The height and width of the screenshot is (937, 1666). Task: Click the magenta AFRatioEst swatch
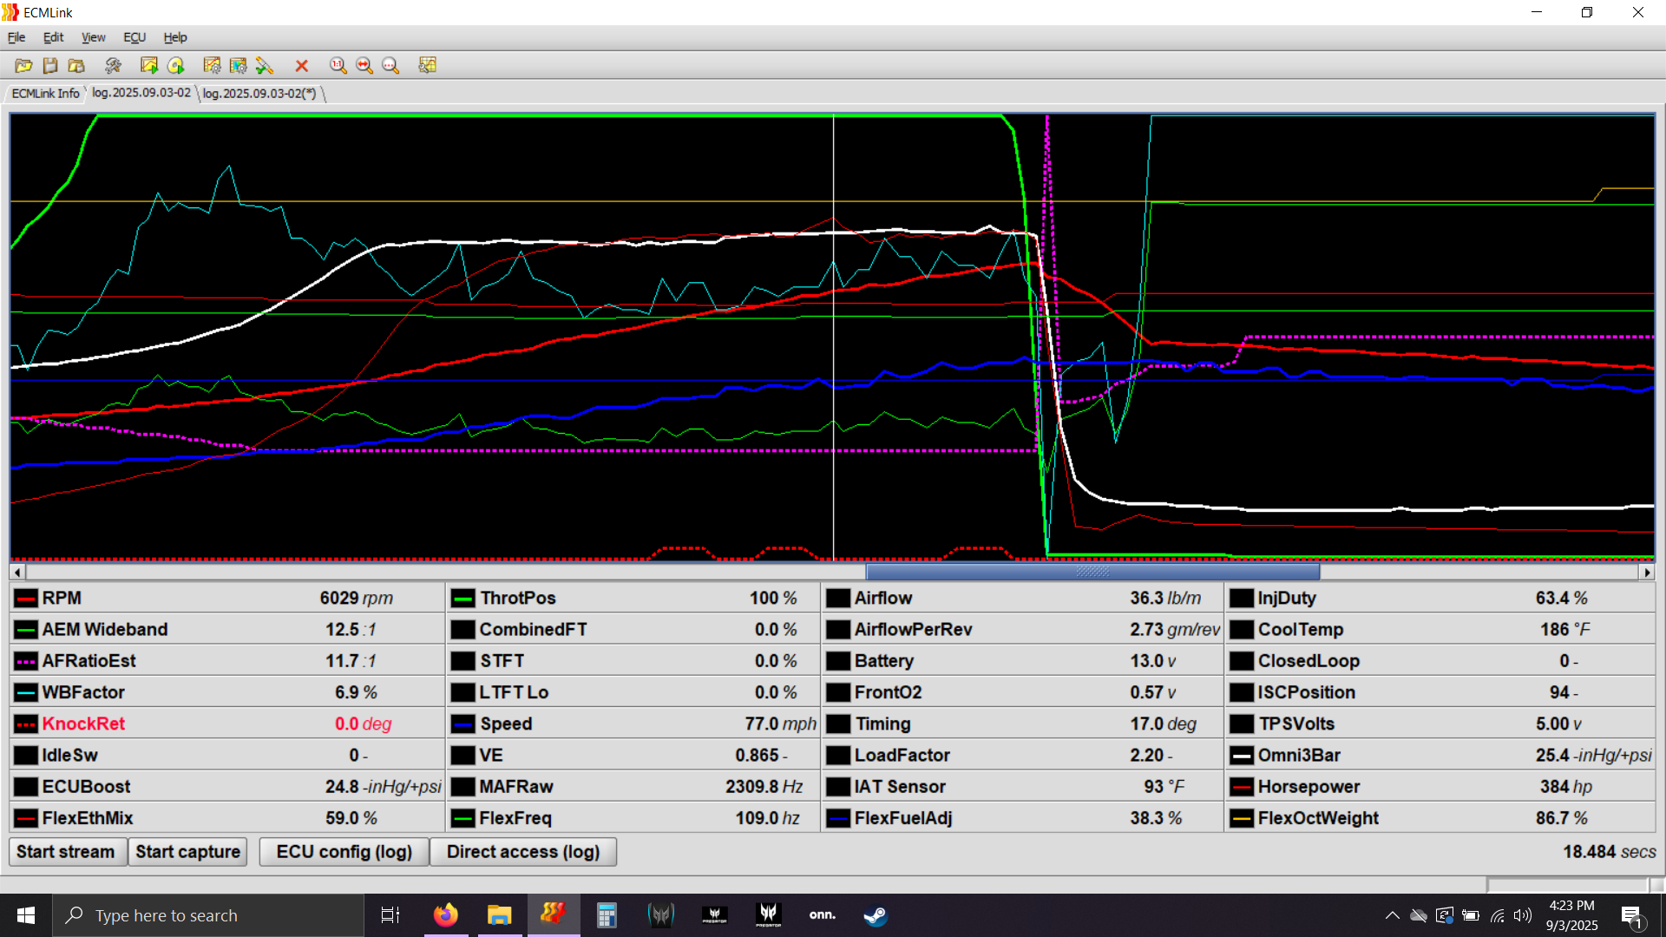click(x=26, y=661)
